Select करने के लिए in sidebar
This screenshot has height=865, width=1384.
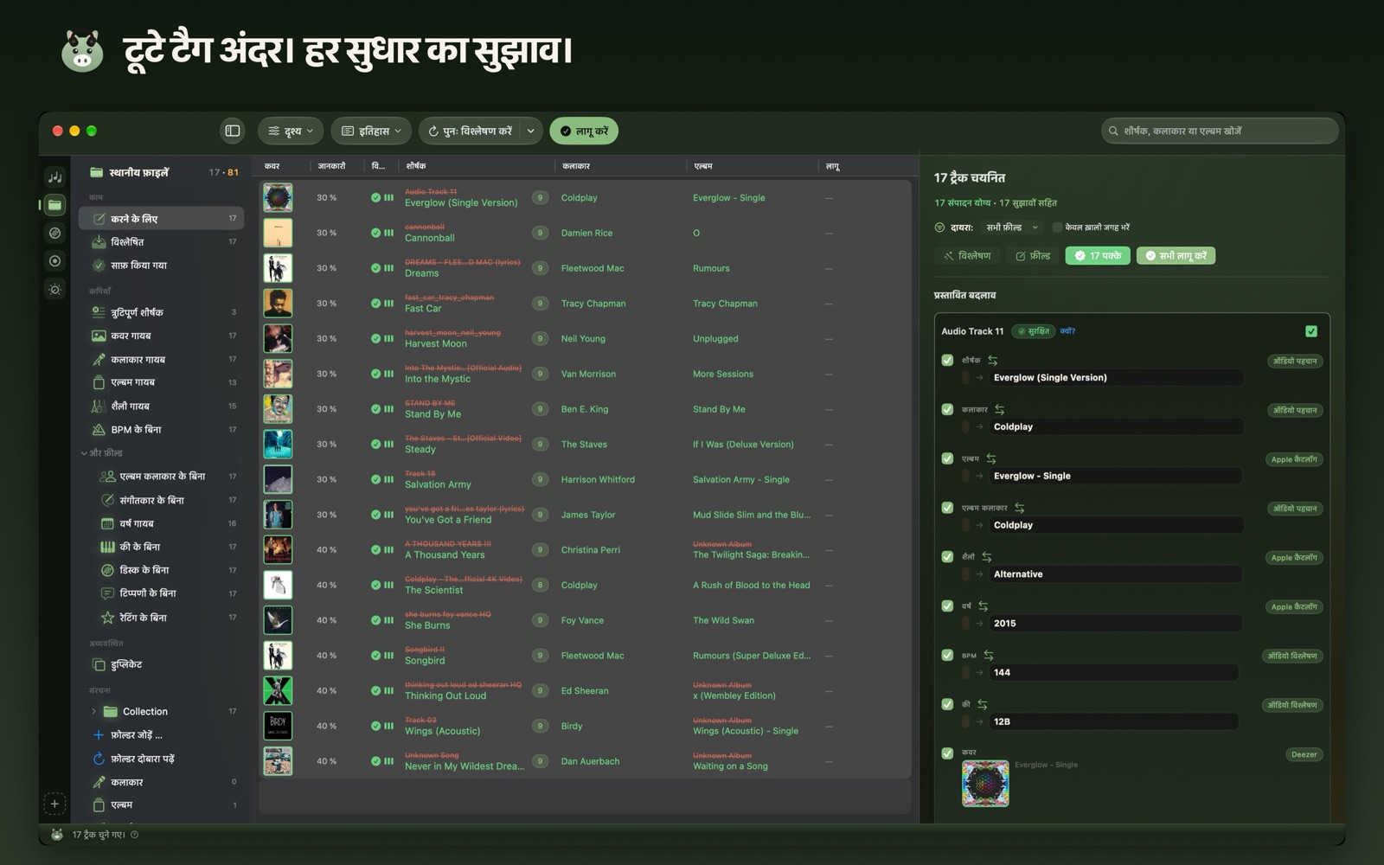click(161, 218)
